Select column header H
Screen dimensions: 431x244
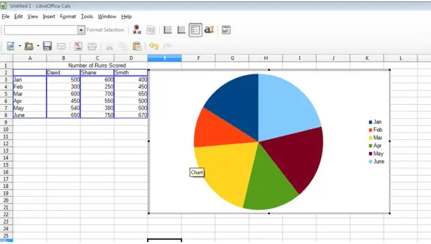tap(266, 58)
